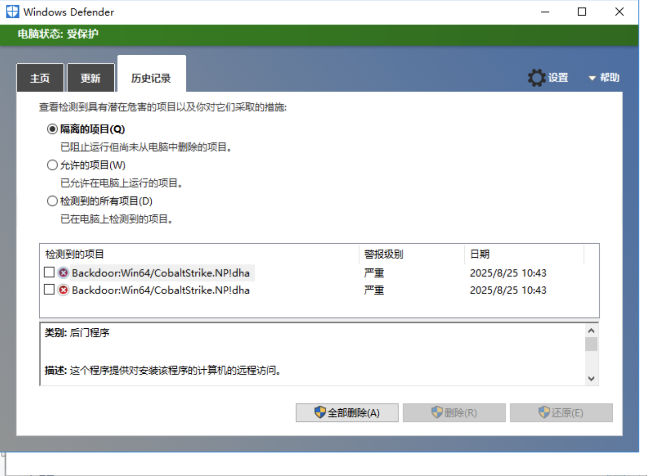Open the 历史记录 tab
647x476 pixels.
[151, 75]
